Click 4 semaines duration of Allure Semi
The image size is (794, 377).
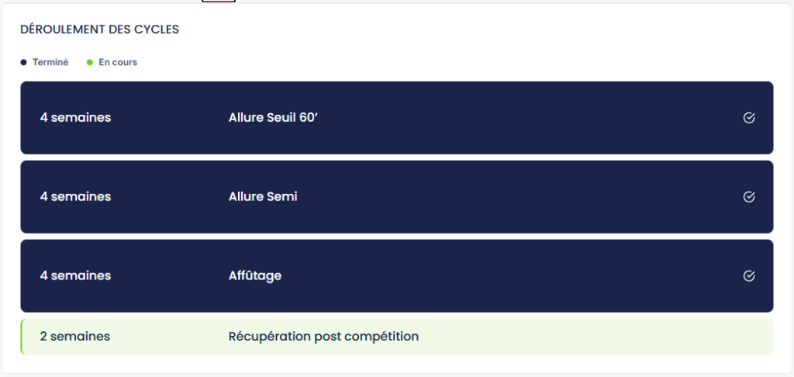pos(75,197)
